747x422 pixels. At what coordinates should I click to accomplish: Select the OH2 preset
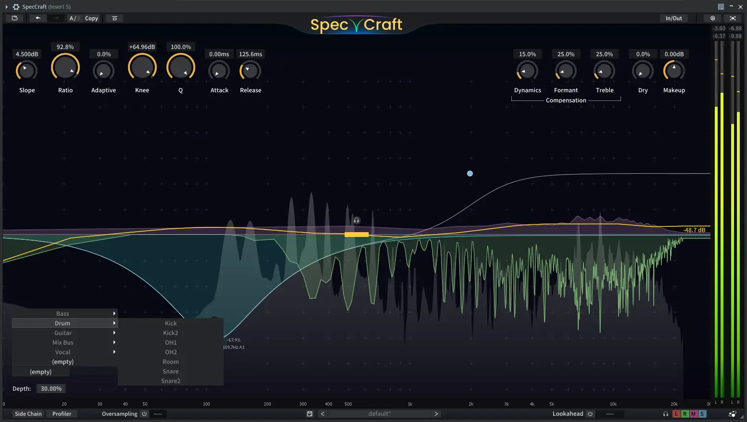coord(171,352)
